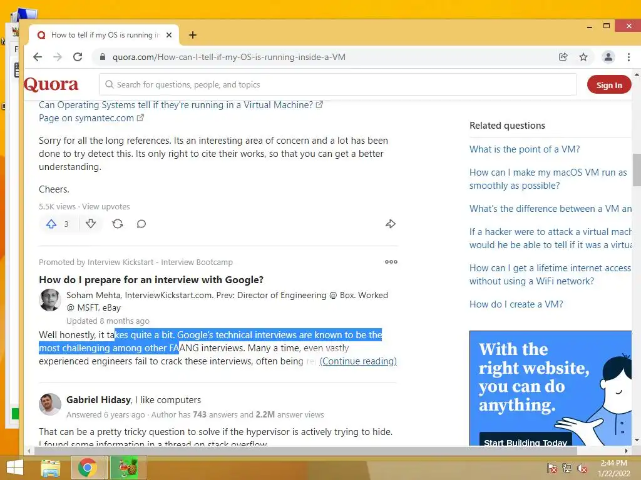The height and width of the screenshot is (480, 641).
Task: Open the Chrome profile avatar menu
Action: [x=608, y=57]
